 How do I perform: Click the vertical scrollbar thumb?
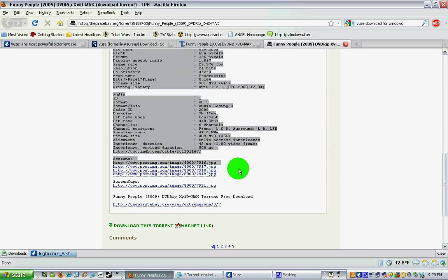tap(445, 185)
